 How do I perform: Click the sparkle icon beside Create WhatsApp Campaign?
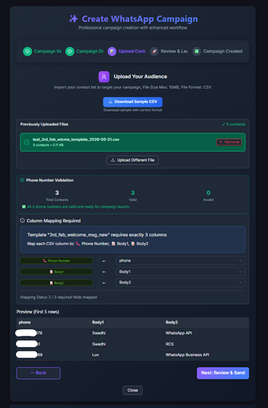pos(74,19)
